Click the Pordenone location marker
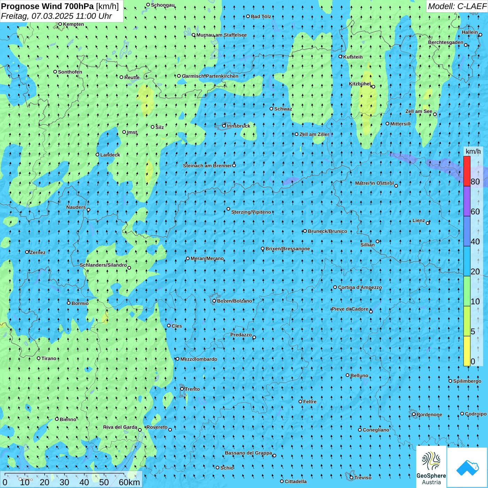 coord(414,414)
